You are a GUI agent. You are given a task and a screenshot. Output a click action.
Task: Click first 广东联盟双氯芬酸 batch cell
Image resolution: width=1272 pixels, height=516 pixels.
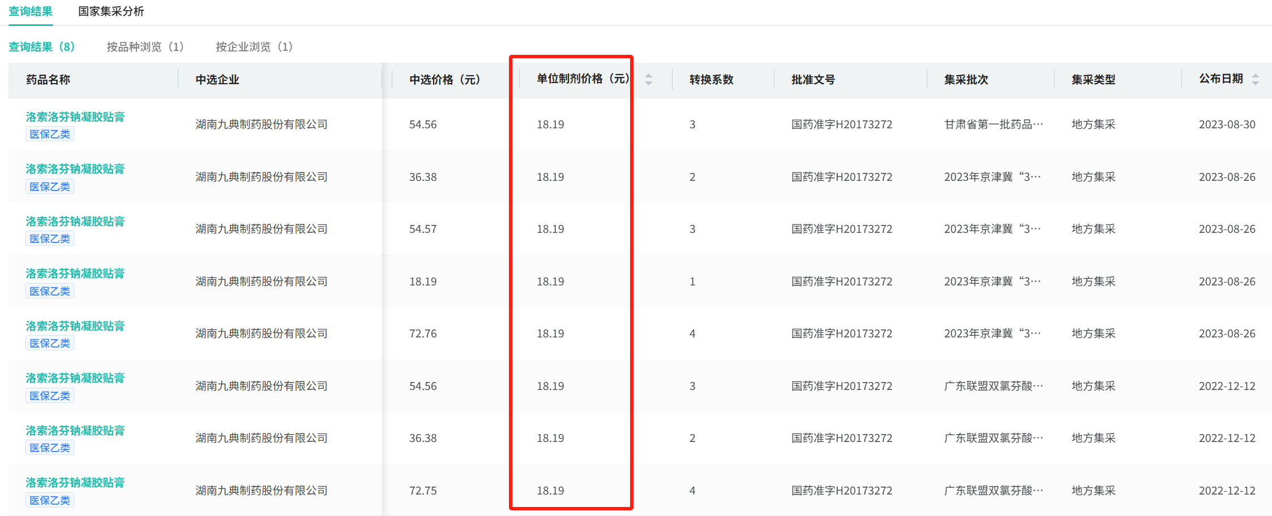tap(993, 386)
